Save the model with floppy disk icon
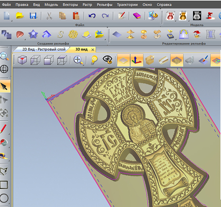 (x=33, y=15)
